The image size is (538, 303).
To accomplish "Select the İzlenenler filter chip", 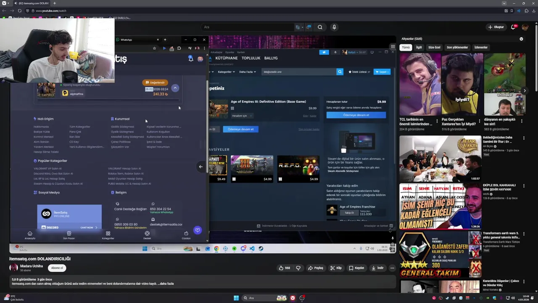I will point(481,47).
